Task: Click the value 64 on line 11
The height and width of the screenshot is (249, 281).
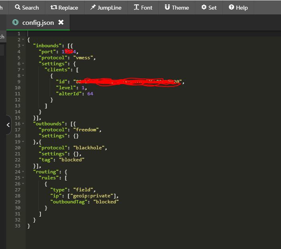Action: [x=90, y=94]
